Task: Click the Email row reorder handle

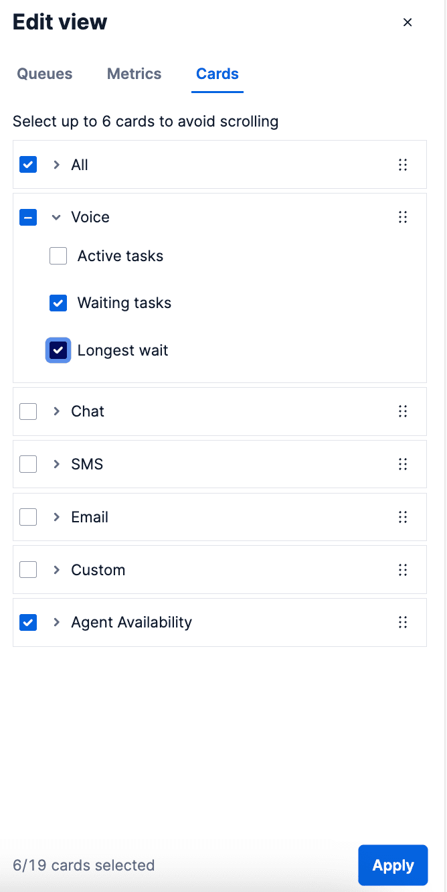Action: (x=403, y=517)
